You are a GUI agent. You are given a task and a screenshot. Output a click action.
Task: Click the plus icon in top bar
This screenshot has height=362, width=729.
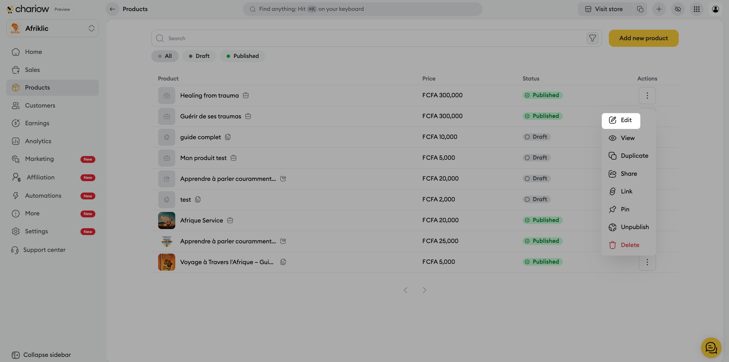click(659, 9)
